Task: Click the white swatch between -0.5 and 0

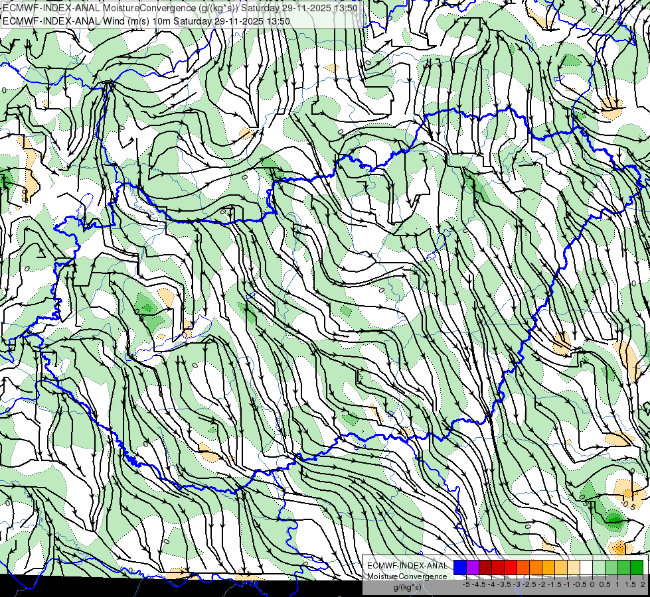Action: tap(586, 568)
